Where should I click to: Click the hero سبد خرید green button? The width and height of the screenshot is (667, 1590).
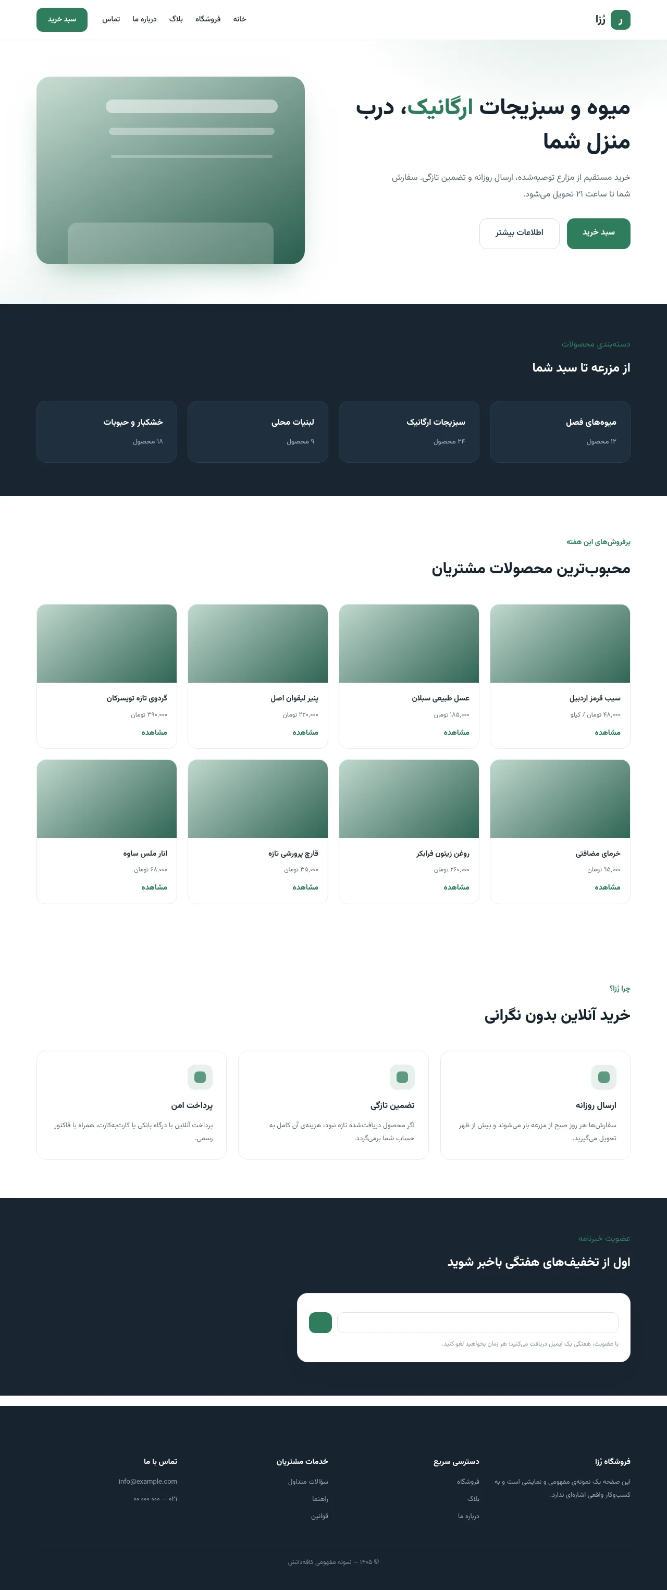(599, 233)
